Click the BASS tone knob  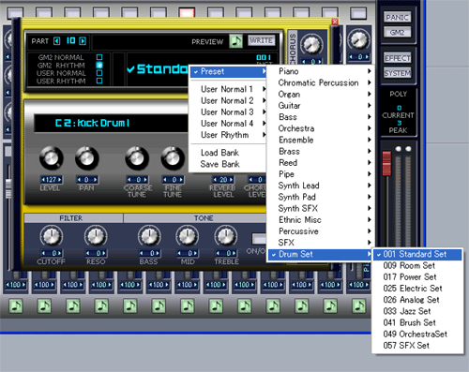[x=149, y=236]
